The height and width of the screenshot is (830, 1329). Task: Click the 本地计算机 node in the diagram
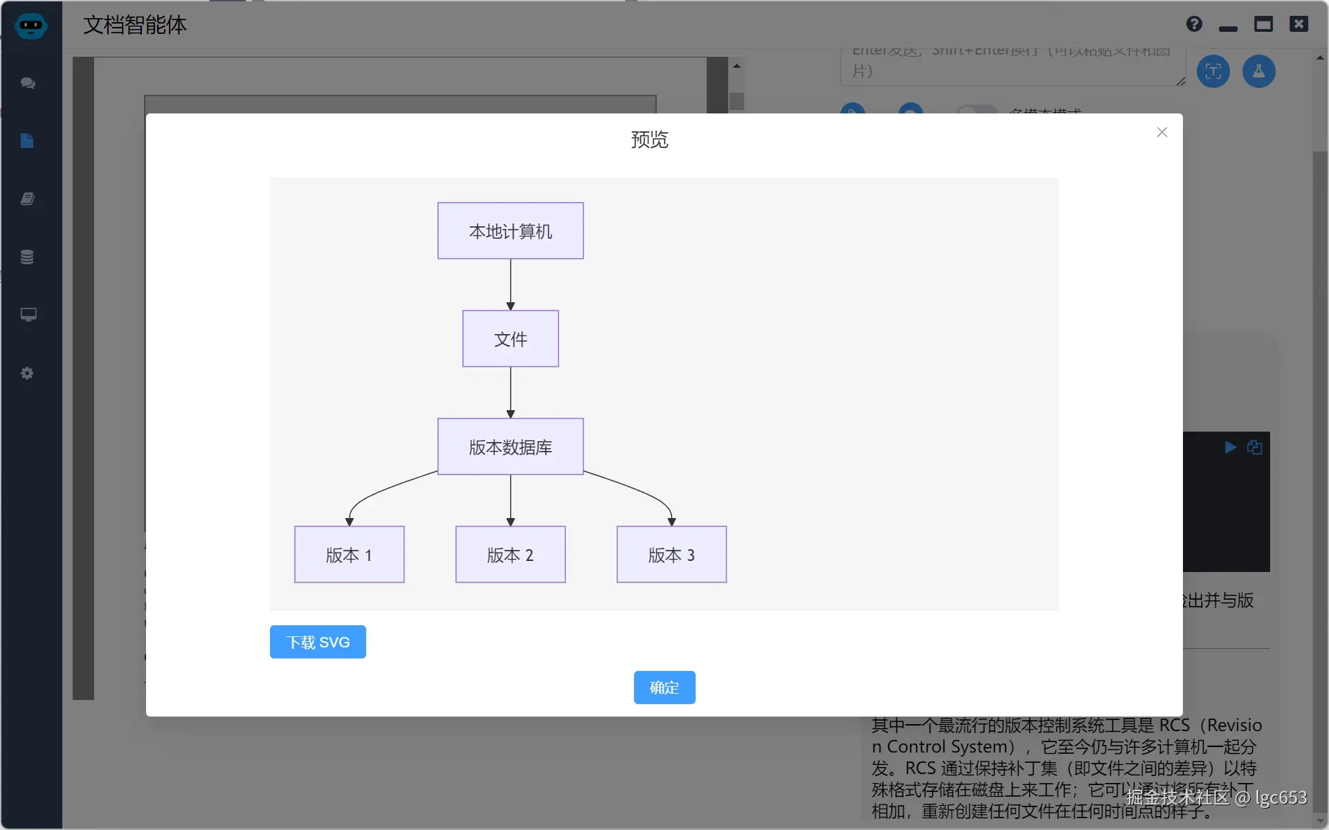pyautogui.click(x=510, y=230)
